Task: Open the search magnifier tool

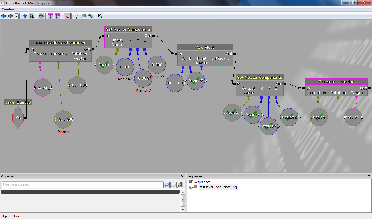Action: pyautogui.click(x=83, y=16)
